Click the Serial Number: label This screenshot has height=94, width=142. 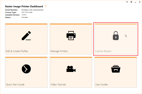[12, 10]
